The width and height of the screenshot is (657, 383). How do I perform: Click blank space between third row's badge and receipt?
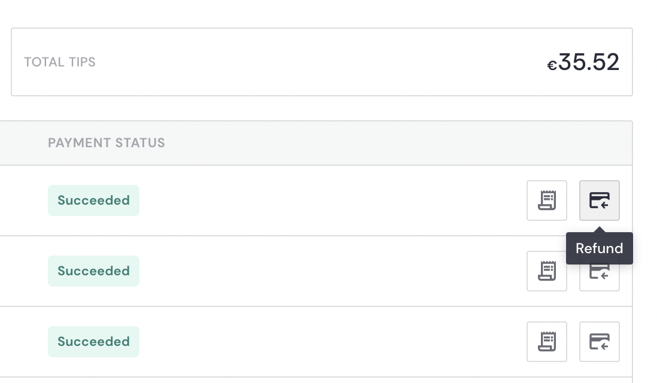(329, 342)
